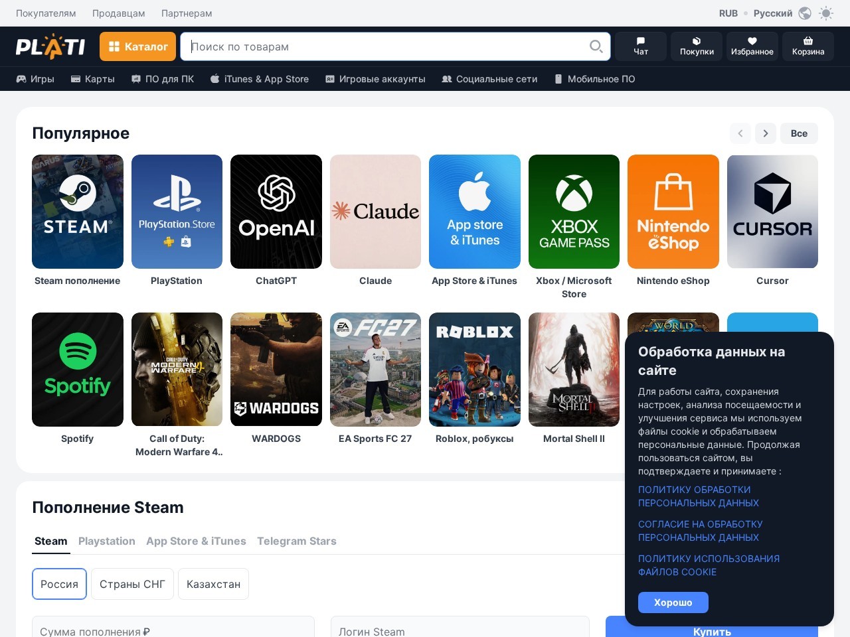850x637 pixels.
Task: Click the Логин Steam field
Action: click(x=460, y=627)
